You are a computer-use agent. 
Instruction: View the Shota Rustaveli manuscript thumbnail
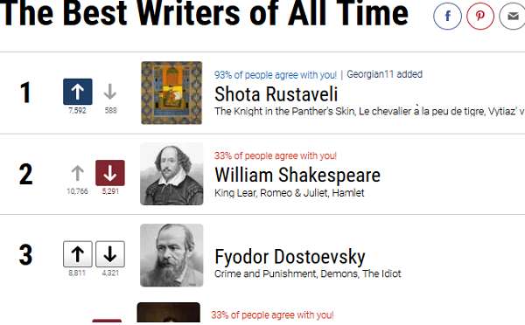171,93
